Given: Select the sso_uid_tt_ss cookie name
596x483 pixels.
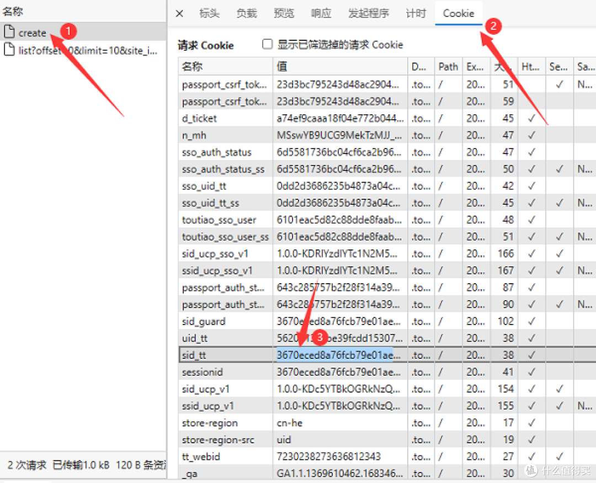Looking at the screenshot, I should coord(211,203).
